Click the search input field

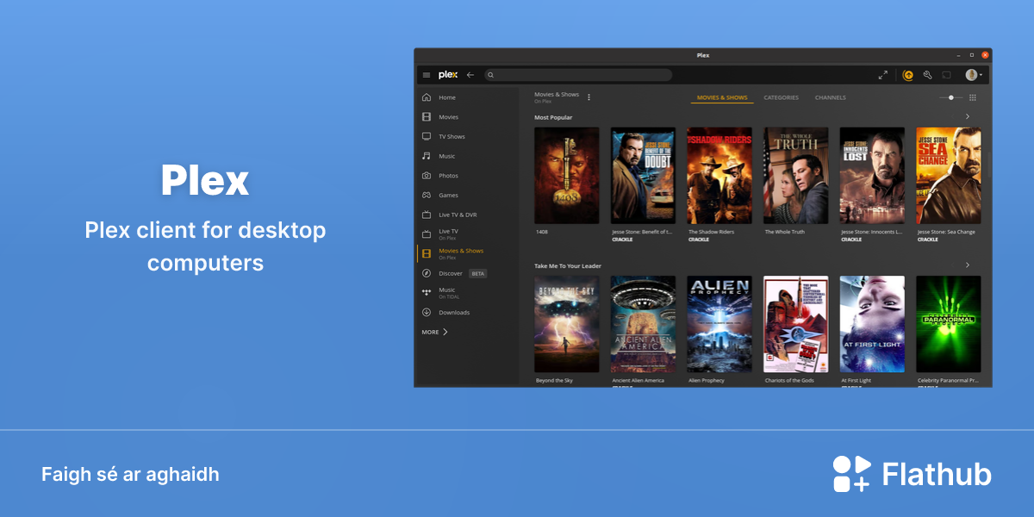[578, 75]
